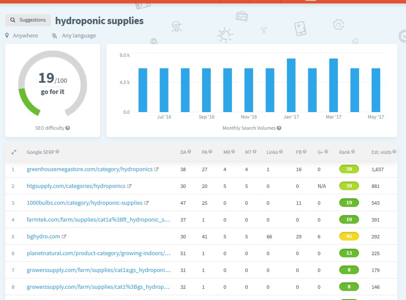Image resolution: width=406 pixels, height=300 pixels.
Task: Open growerssupply.com cat1%3Bgs_hydrop link
Action: point(98,287)
